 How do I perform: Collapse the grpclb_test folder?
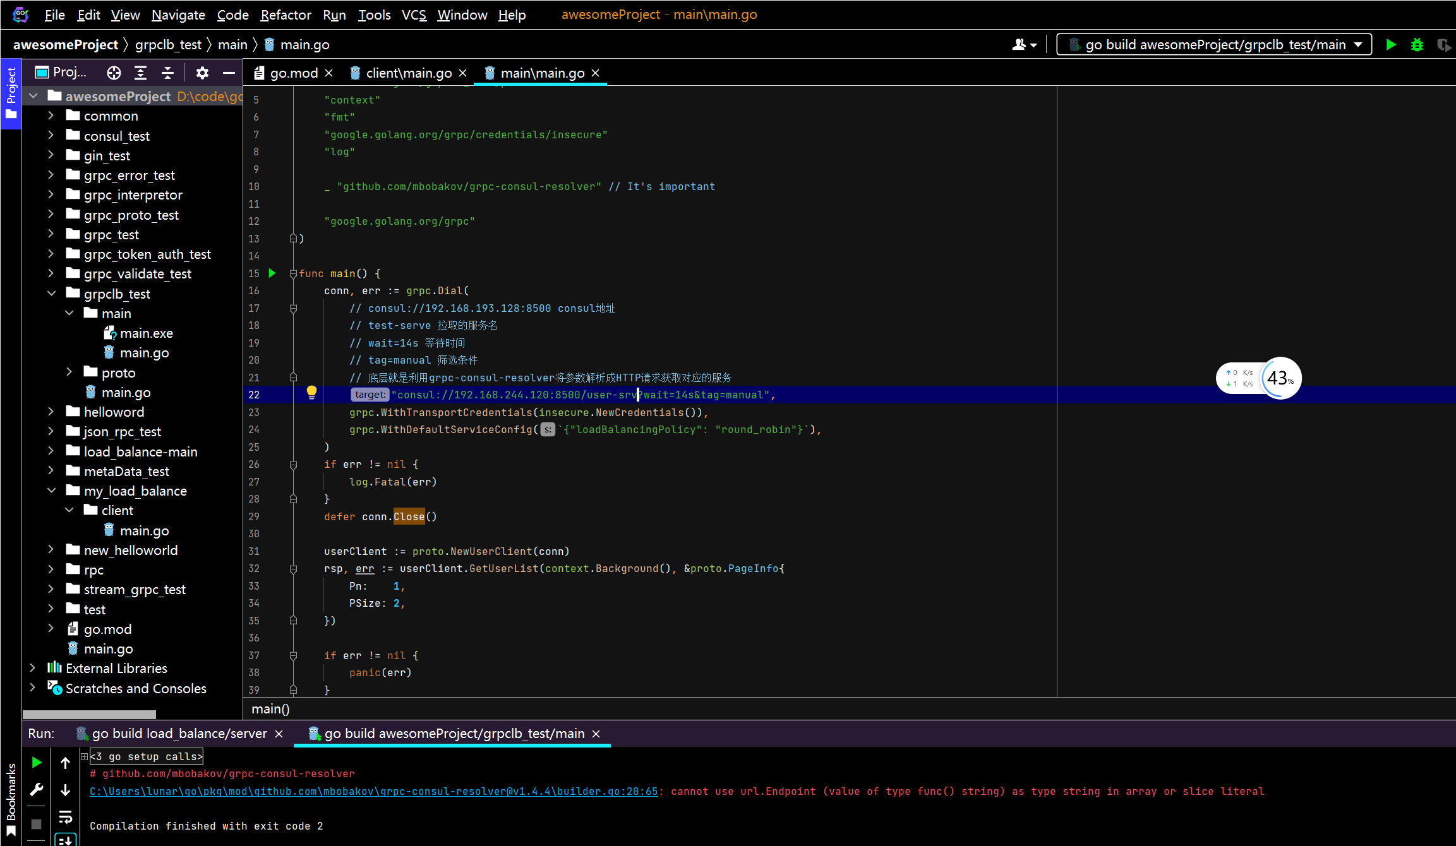point(51,294)
